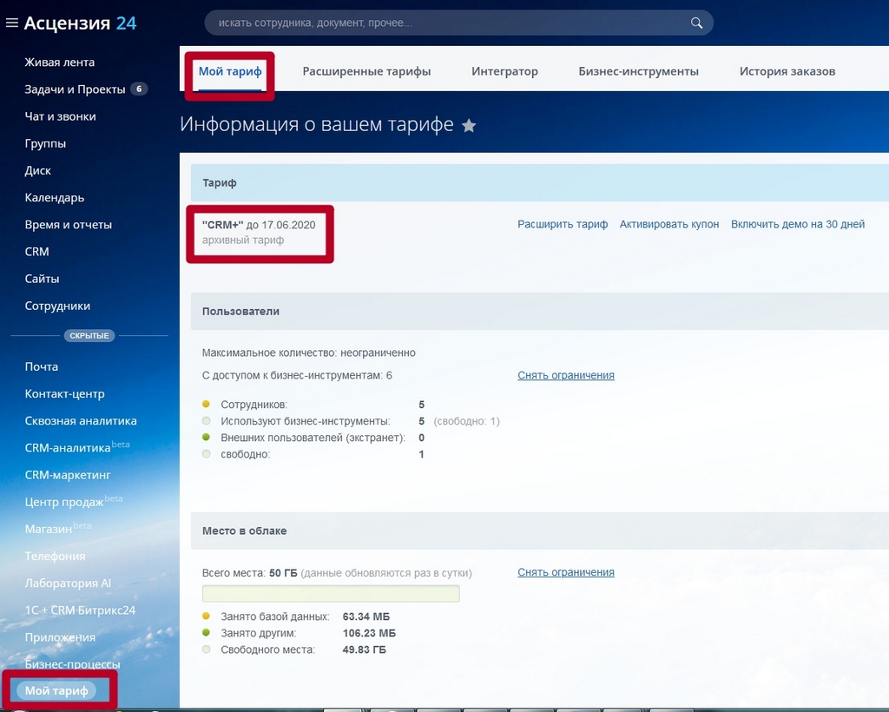Switch to Расширенные тарифы tab
The height and width of the screenshot is (712, 889).
pyautogui.click(x=366, y=71)
